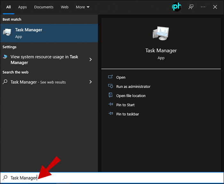This screenshot has width=224, height=184.
Task: Click the Pin to taskbar pin icon
Action: tap(111, 114)
